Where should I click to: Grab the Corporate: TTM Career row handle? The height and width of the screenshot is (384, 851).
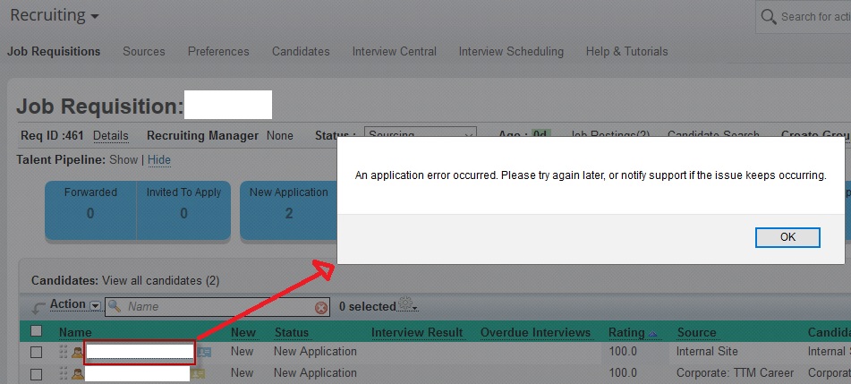pyautogui.click(x=64, y=372)
